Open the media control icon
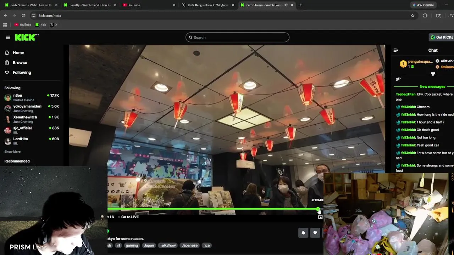The image size is (454, 255). [x=452, y=16]
